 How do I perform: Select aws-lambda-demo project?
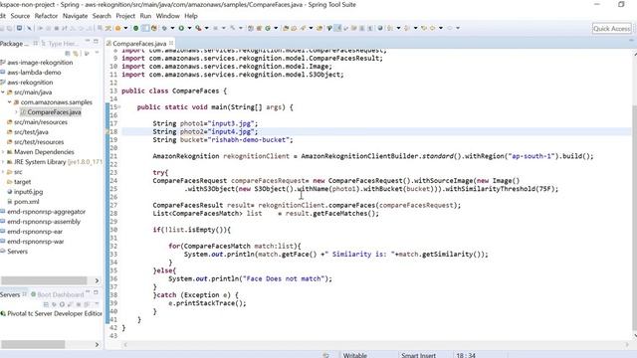(x=34, y=73)
